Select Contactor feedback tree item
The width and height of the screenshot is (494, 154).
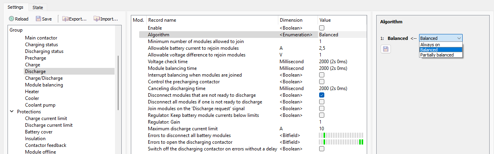[x=46, y=145]
